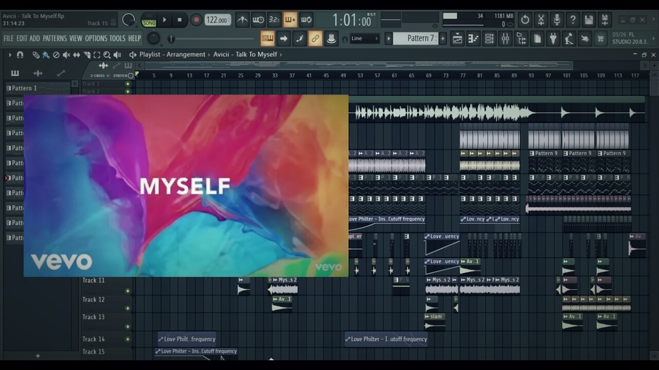Open the touch controller icon

585,39
